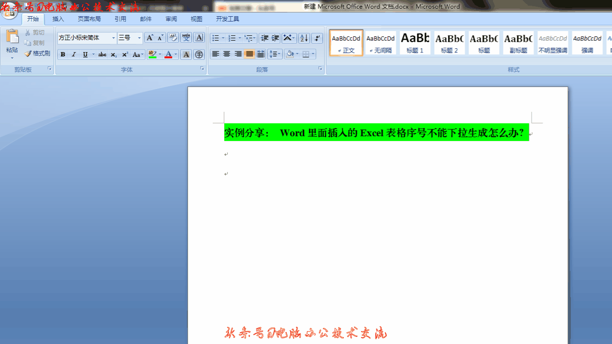612x344 pixels.
Task: Open font color dropdown arrow
Action: click(176, 54)
